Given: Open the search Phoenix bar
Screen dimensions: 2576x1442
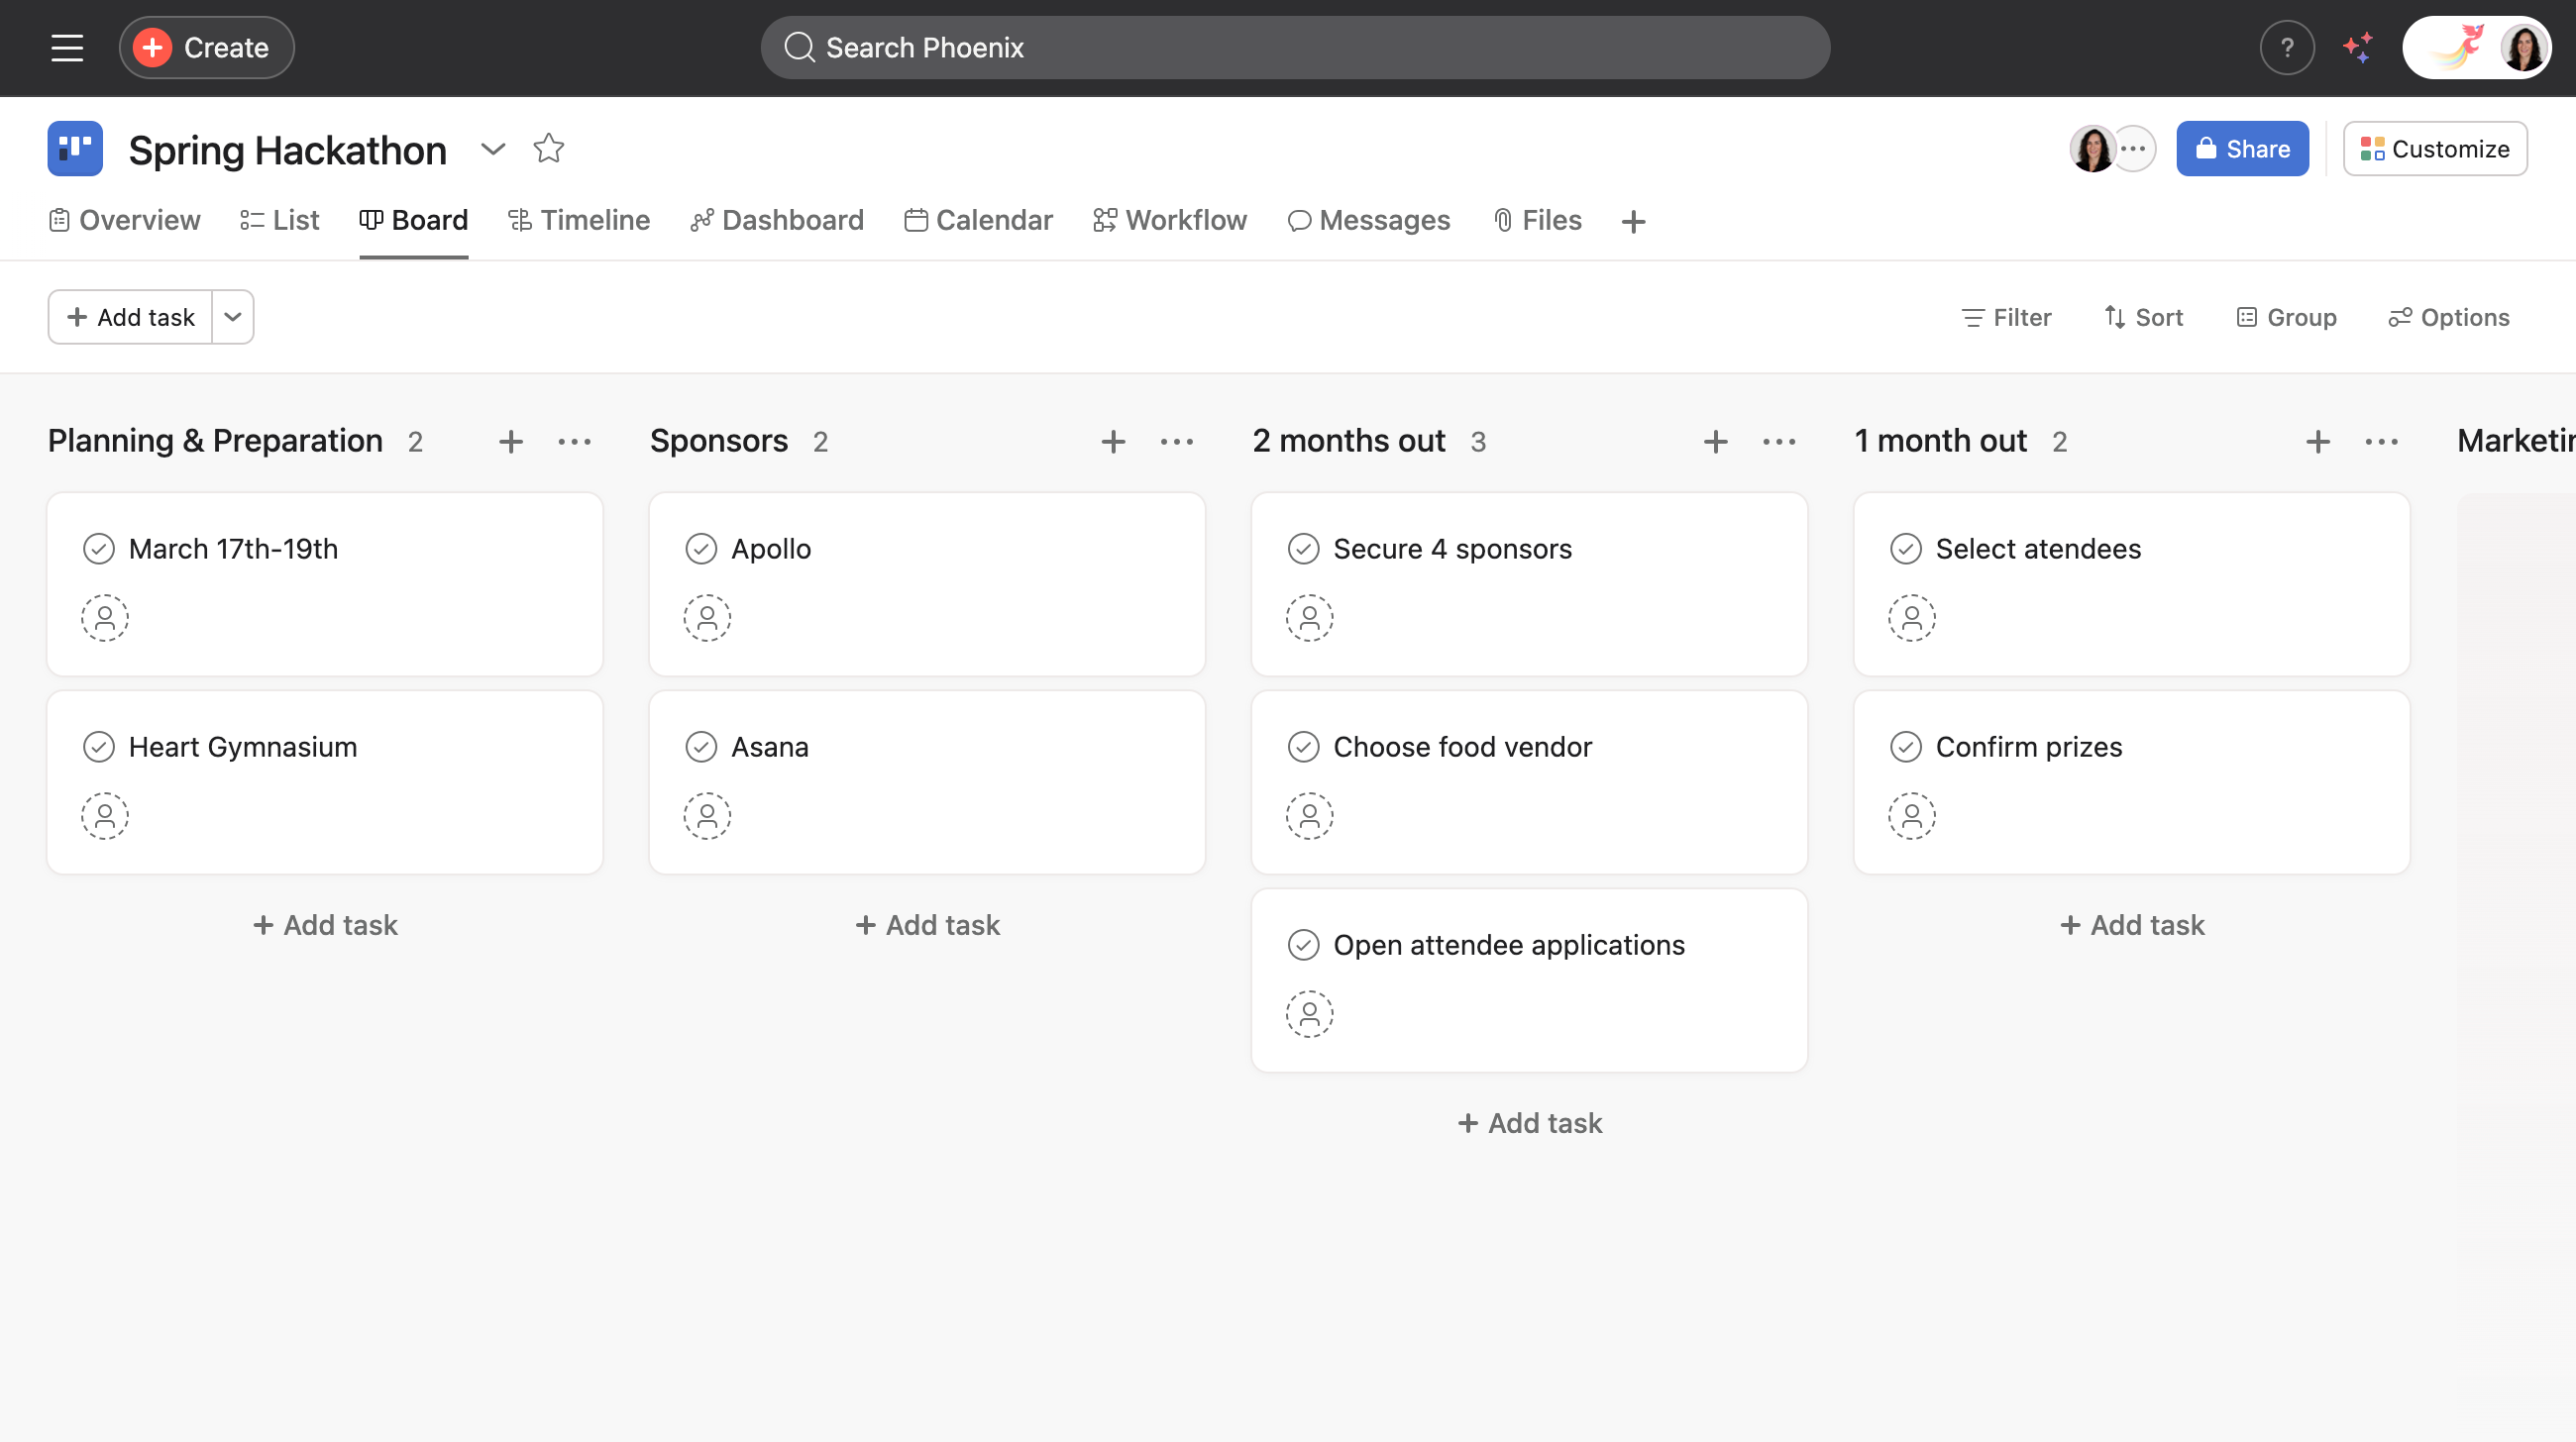Looking at the screenshot, I should [1295, 47].
